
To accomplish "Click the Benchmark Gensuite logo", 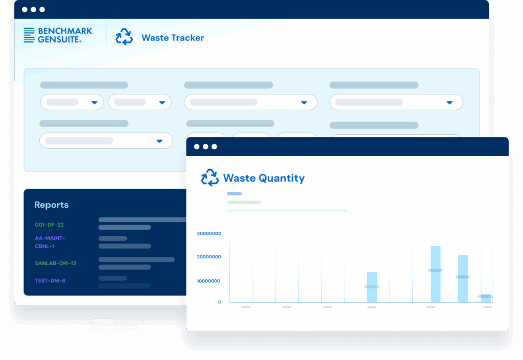I will (58, 35).
